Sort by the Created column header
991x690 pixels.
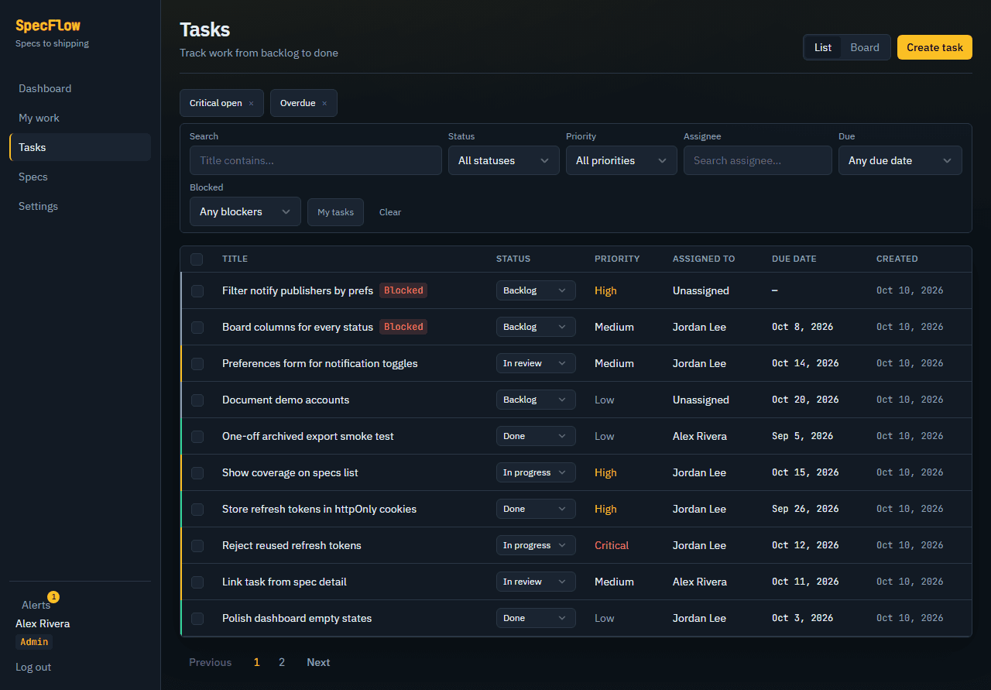pos(897,259)
